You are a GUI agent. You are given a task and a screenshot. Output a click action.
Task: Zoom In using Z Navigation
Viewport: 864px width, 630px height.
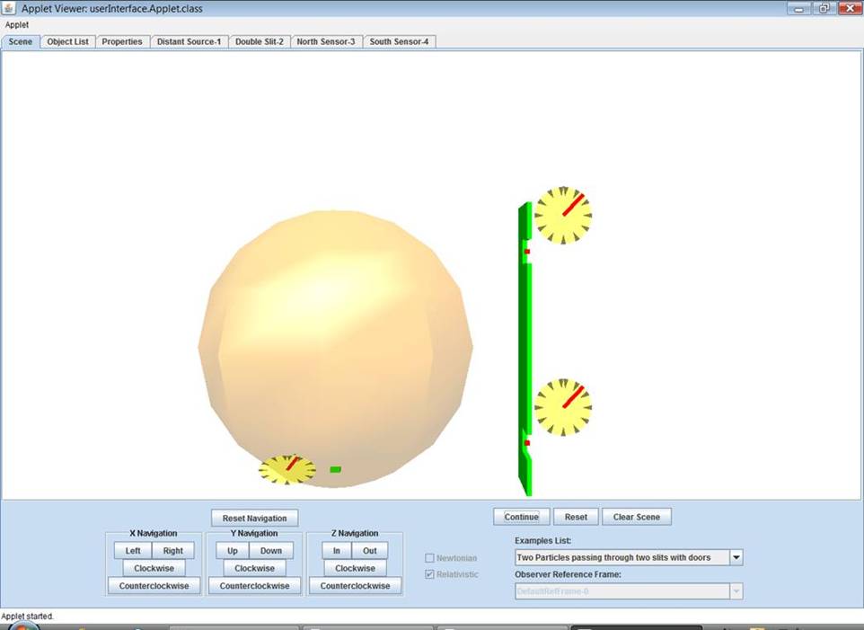[x=336, y=550]
